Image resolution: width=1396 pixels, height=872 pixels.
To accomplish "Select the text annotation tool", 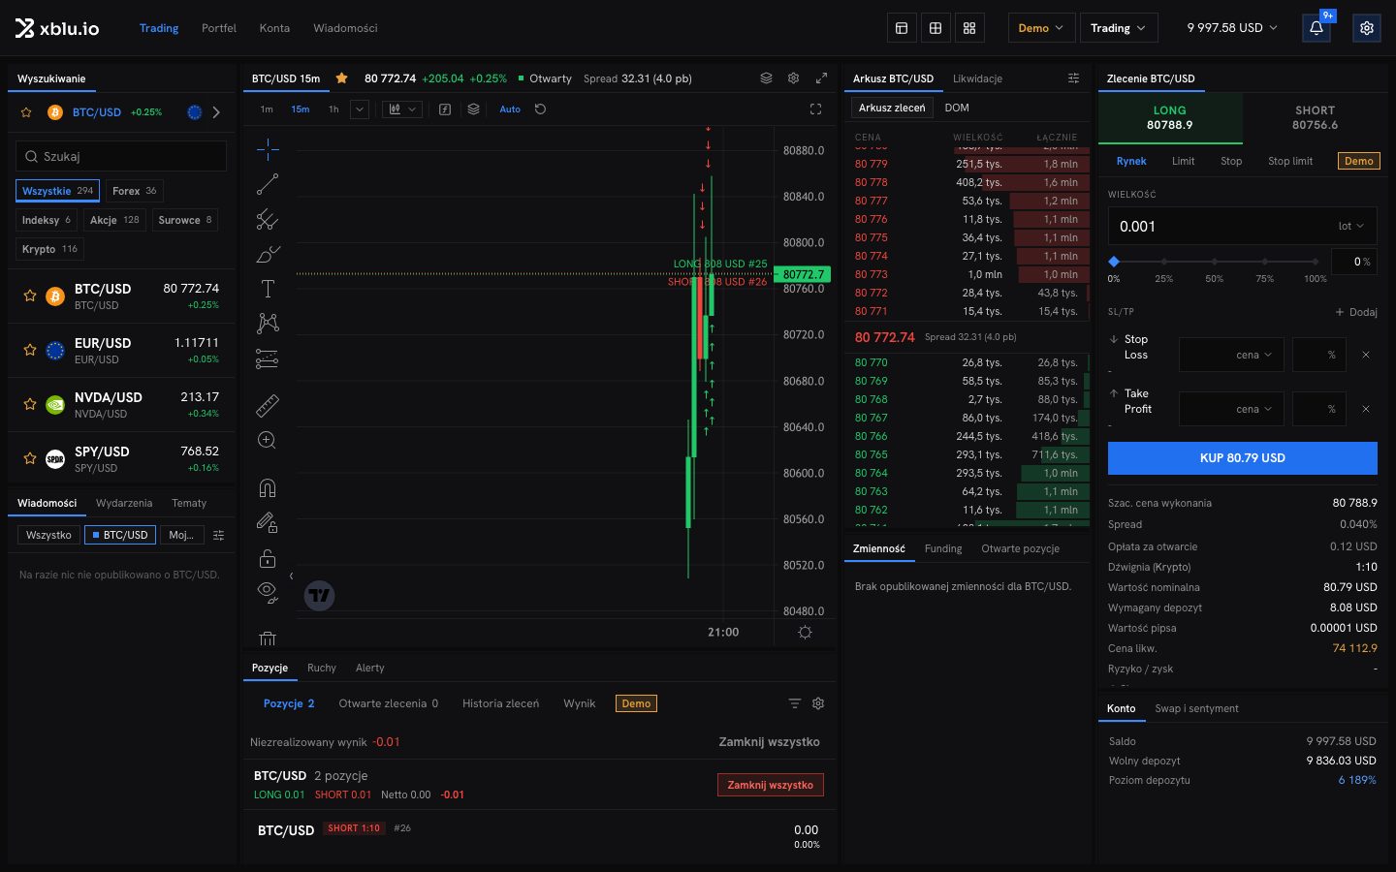I will [x=268, y=289].
